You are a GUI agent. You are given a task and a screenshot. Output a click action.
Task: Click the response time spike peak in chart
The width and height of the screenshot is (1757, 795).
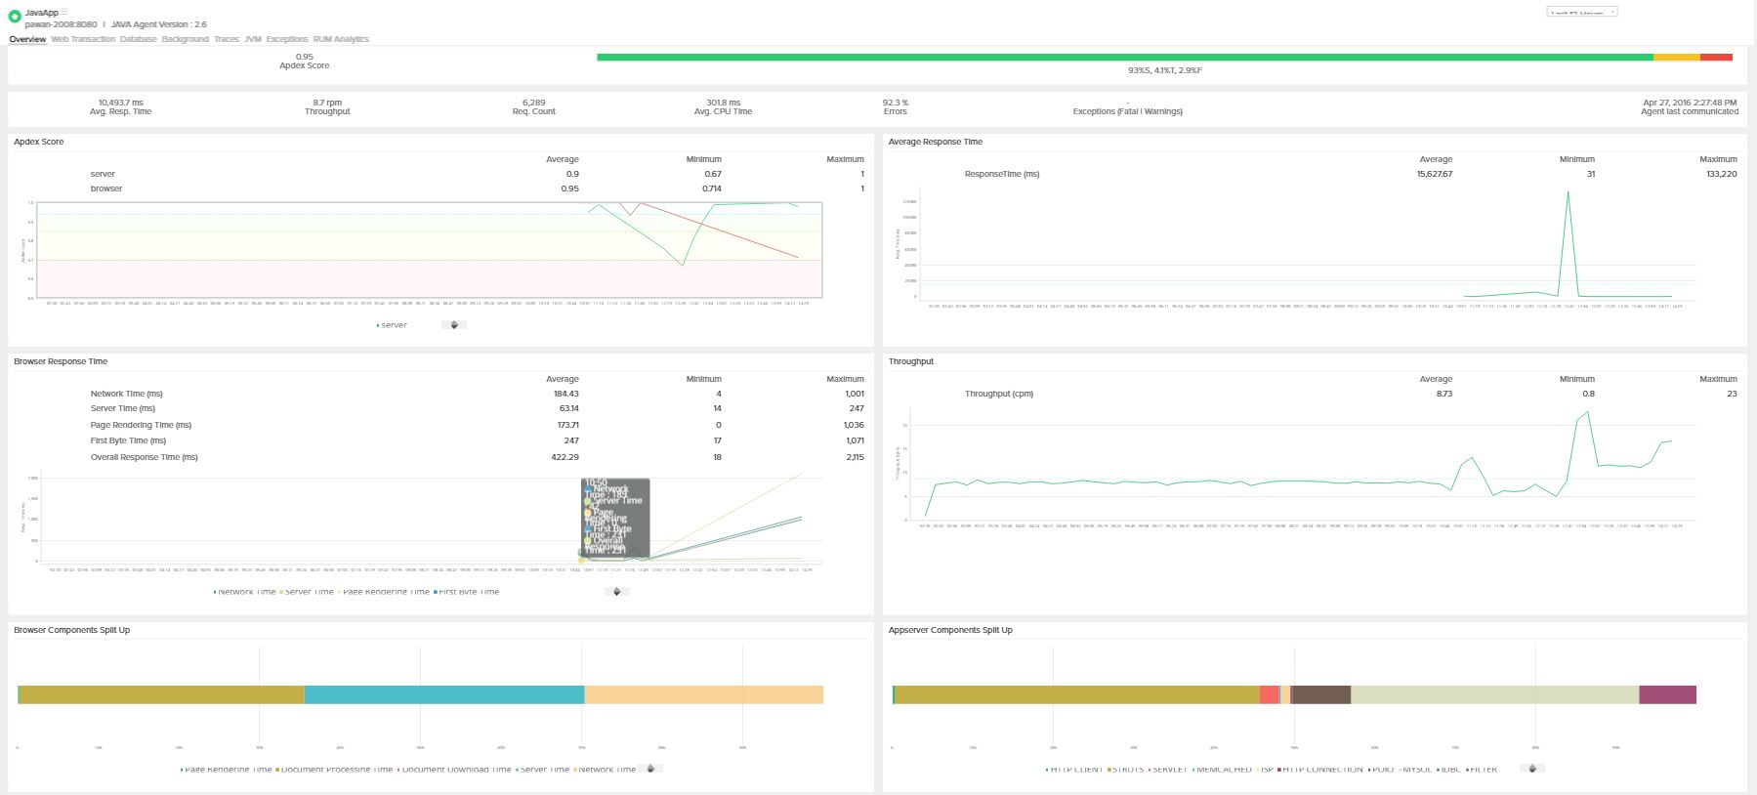(1568, 192)
